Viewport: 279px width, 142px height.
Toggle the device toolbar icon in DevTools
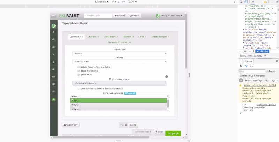click(x=246, y=2)
